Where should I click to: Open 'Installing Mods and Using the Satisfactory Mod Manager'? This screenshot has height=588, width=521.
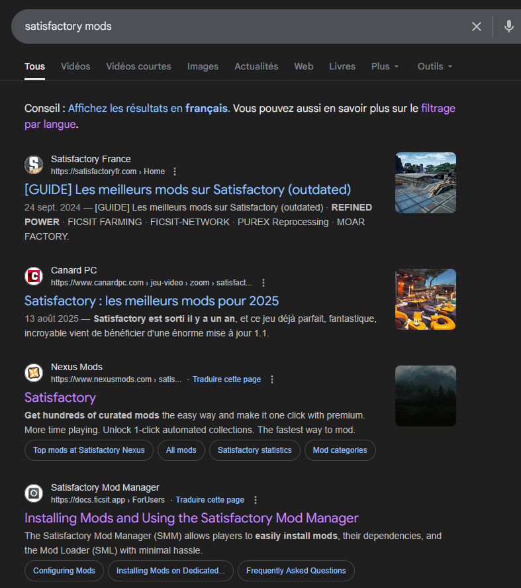191,518
